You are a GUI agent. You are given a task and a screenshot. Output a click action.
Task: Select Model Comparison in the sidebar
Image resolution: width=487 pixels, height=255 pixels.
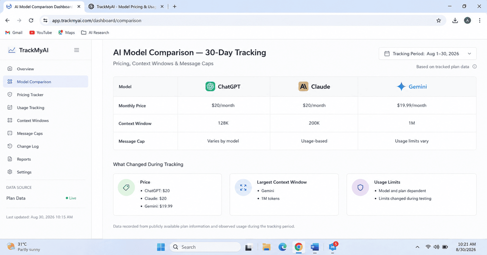46,82
